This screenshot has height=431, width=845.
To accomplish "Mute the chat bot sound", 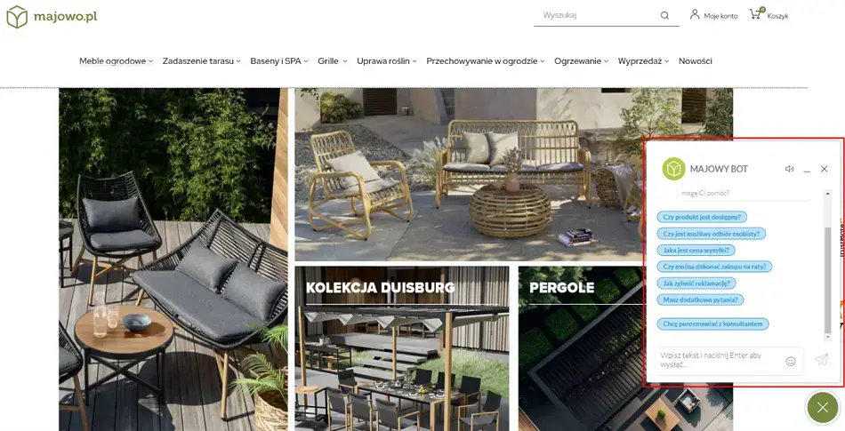I will (x=790, y=169).
